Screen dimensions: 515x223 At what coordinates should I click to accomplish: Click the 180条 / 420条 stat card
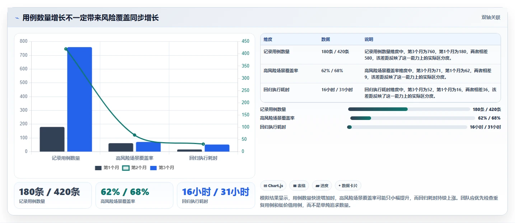(x=53, y=195)
